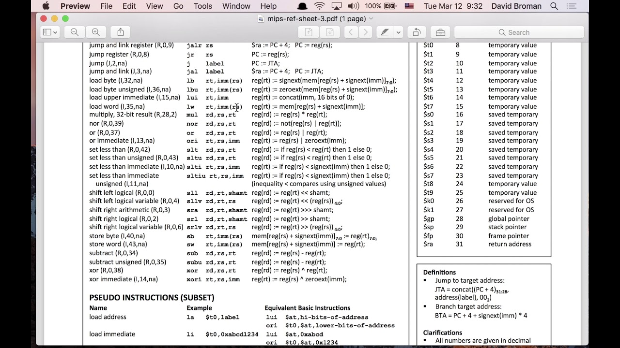Open the Go menu
This screenshot has width=620, height=348.
(178, 6)
